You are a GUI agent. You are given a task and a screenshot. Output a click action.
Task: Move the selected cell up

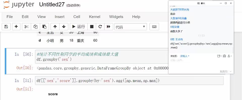pos(55,26)
